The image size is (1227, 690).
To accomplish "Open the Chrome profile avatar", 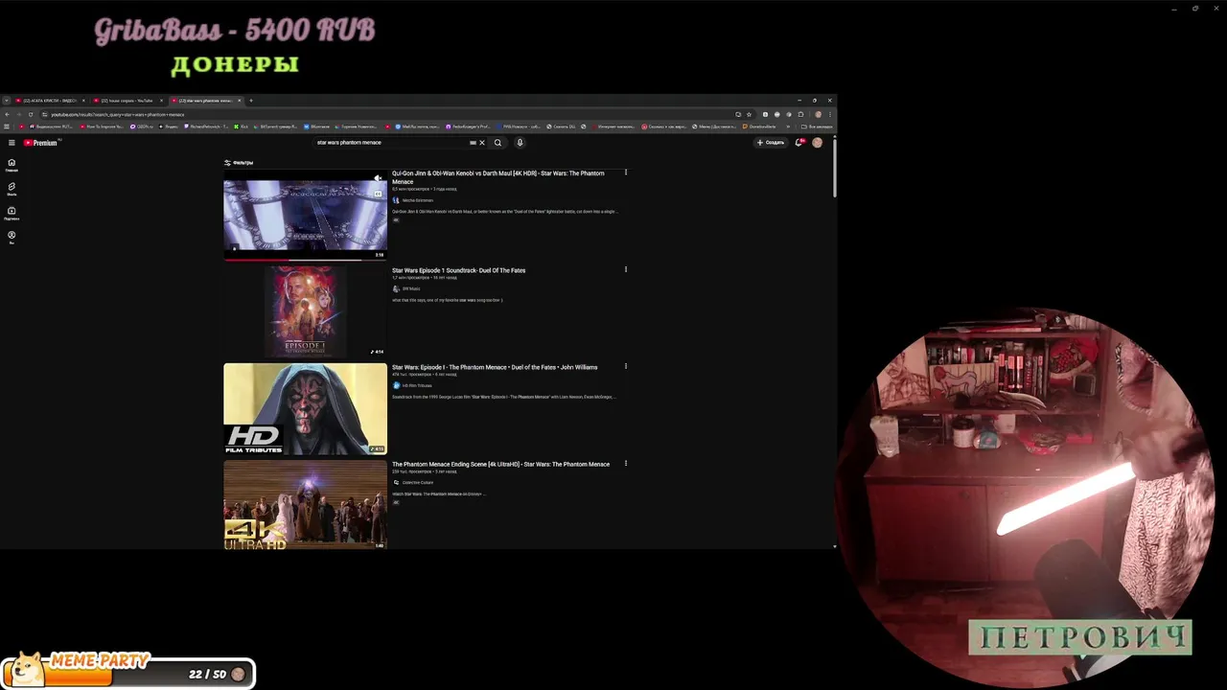I will (818, 114).
